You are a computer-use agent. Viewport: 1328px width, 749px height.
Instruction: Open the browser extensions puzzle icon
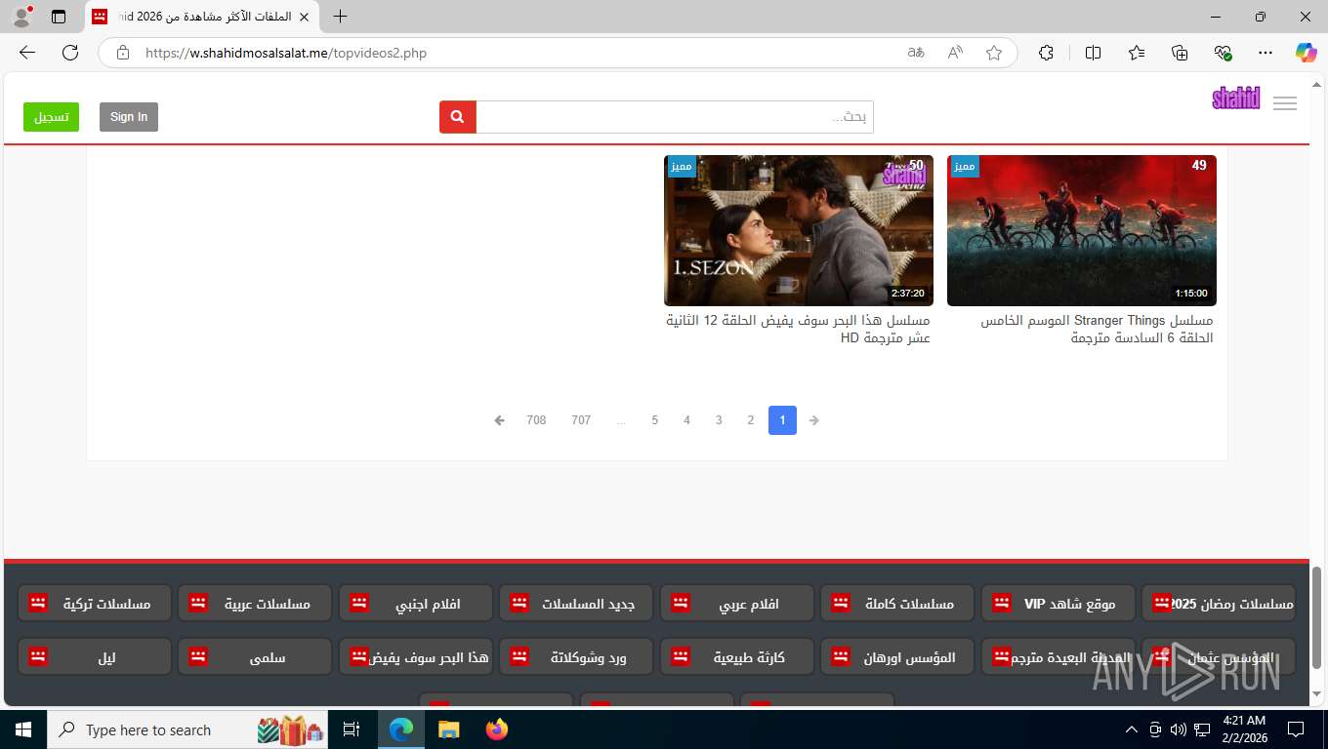coord(1046,53)
